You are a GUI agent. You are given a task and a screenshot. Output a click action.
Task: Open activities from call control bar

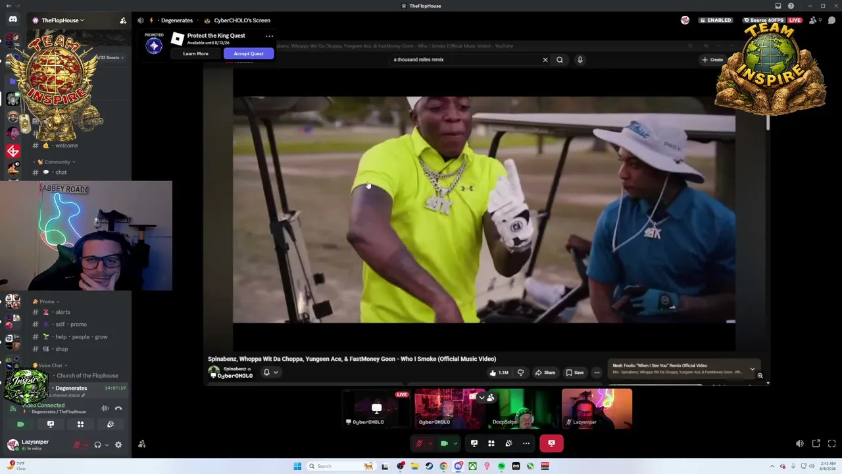[x=491, y=444]
